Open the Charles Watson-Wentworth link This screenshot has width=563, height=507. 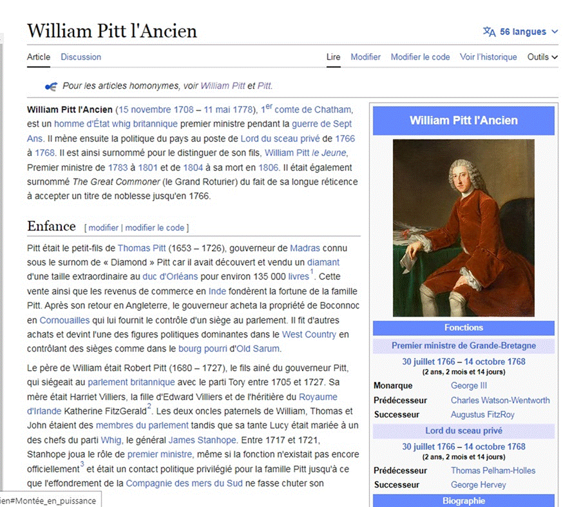(x=500, y=400)
